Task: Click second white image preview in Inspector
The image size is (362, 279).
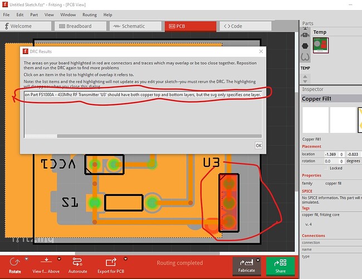Action: click(343, 120)
